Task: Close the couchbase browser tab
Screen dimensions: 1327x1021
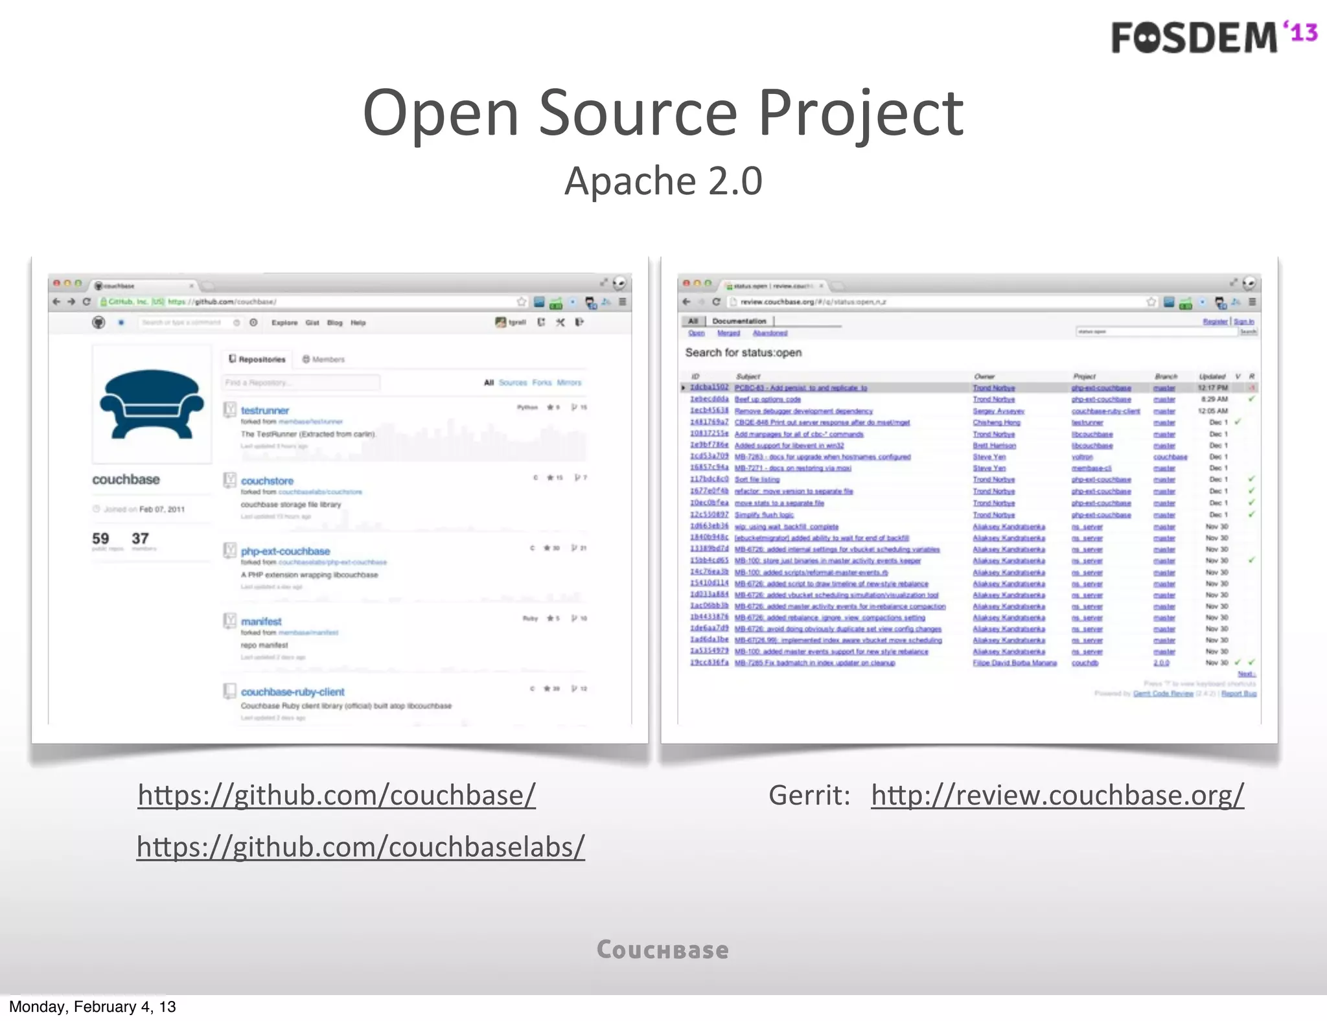Action: click(192, 286)
